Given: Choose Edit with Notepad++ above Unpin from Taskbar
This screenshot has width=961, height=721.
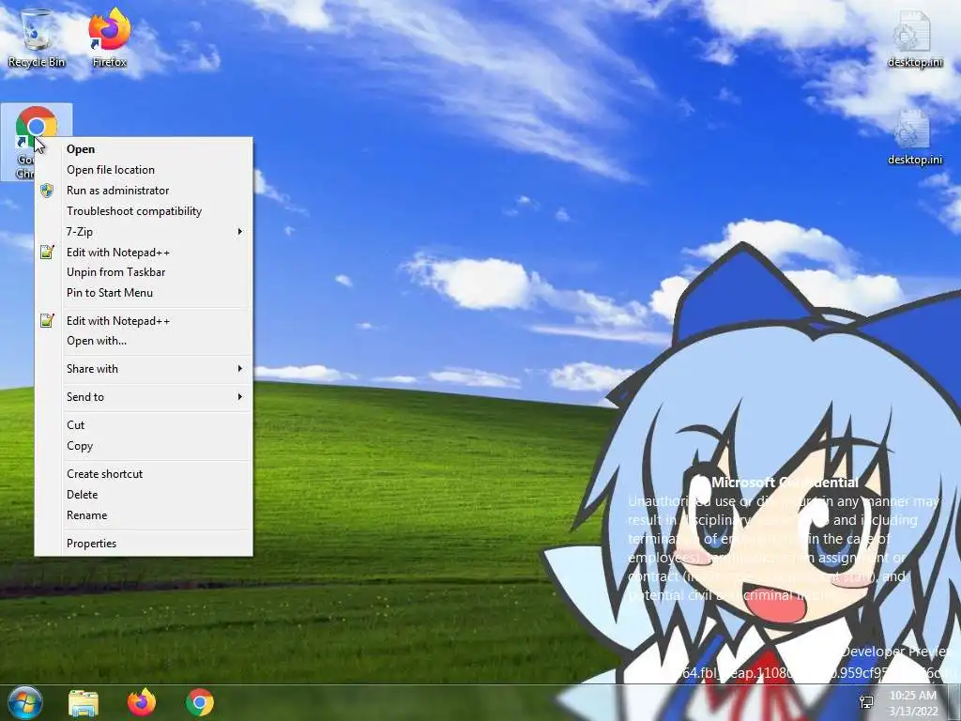Looking at the screenshot, I should click(x=144, y=252).
